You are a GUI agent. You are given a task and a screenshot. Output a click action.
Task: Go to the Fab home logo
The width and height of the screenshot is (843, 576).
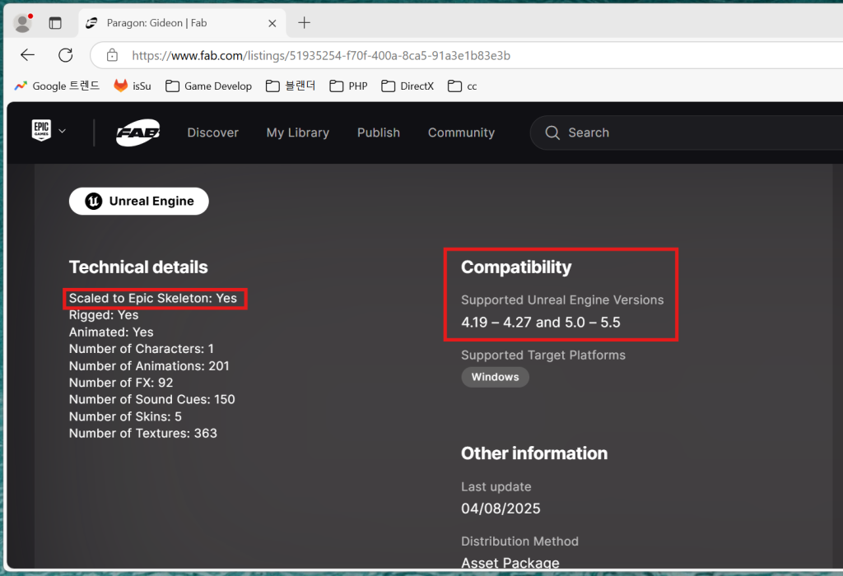[138, 132]
